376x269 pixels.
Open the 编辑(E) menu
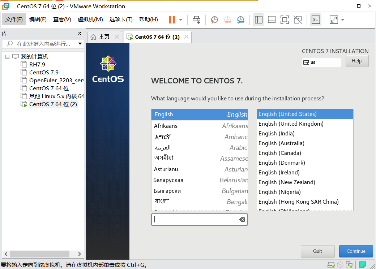point(38,19)
